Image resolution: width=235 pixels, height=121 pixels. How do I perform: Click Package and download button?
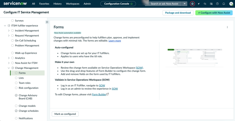coord(178,13)
